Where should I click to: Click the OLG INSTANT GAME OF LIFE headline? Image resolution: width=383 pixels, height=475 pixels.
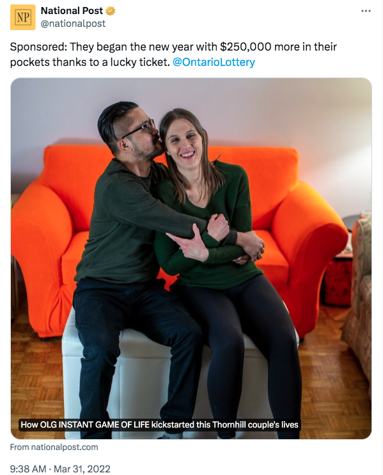pos(159,424)
